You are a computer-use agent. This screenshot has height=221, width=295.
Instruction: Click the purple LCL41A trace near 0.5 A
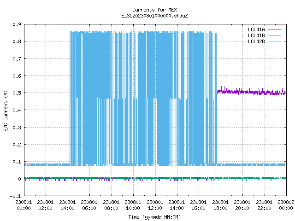[x=252, y=92]
